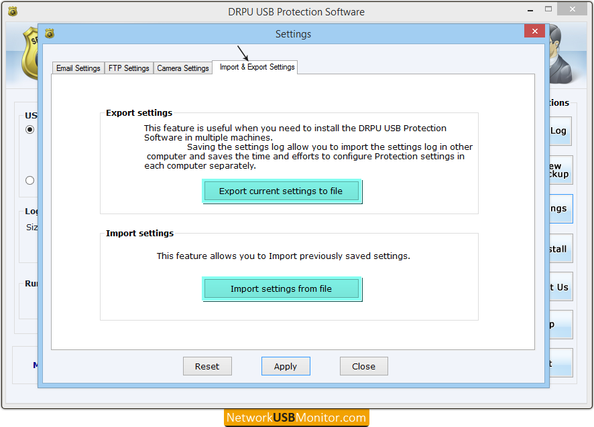Click the 'Import settings' group heading
The image size is (594, 427).
(140, 233)
